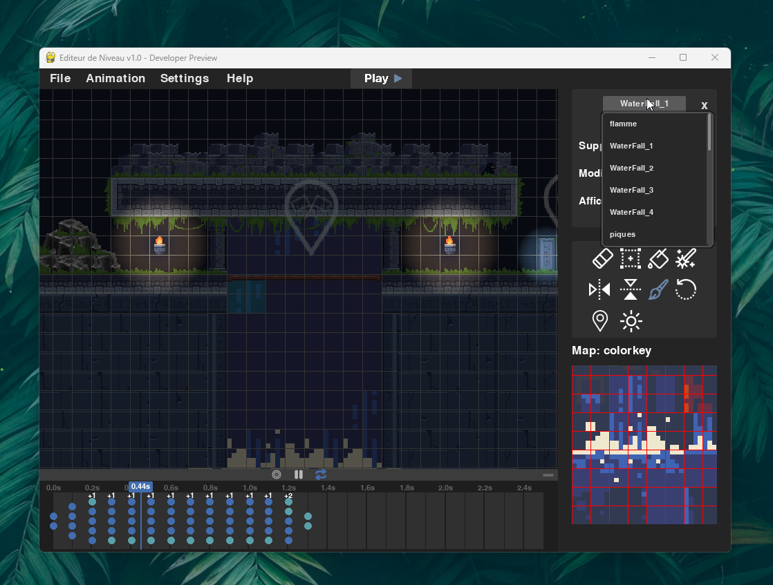Select the blue paintbrush tool
This screenshot has width=773, height=585.
pyautogui.click(x=658, y=289)
